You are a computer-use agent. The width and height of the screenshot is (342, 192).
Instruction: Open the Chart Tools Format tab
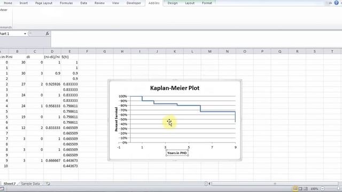point(207,3)
